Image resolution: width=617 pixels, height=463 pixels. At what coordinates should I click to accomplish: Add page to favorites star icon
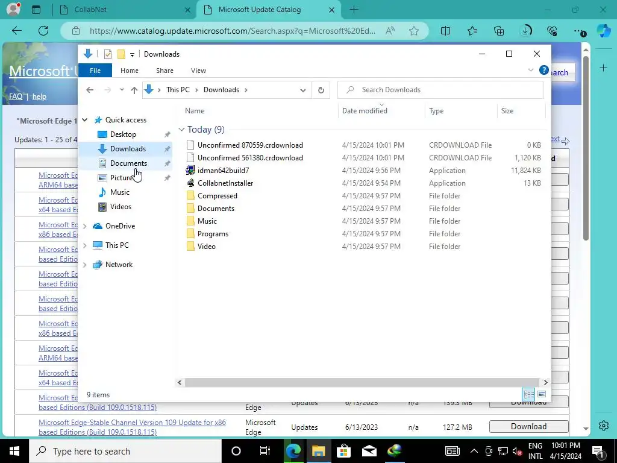[413, 31]
